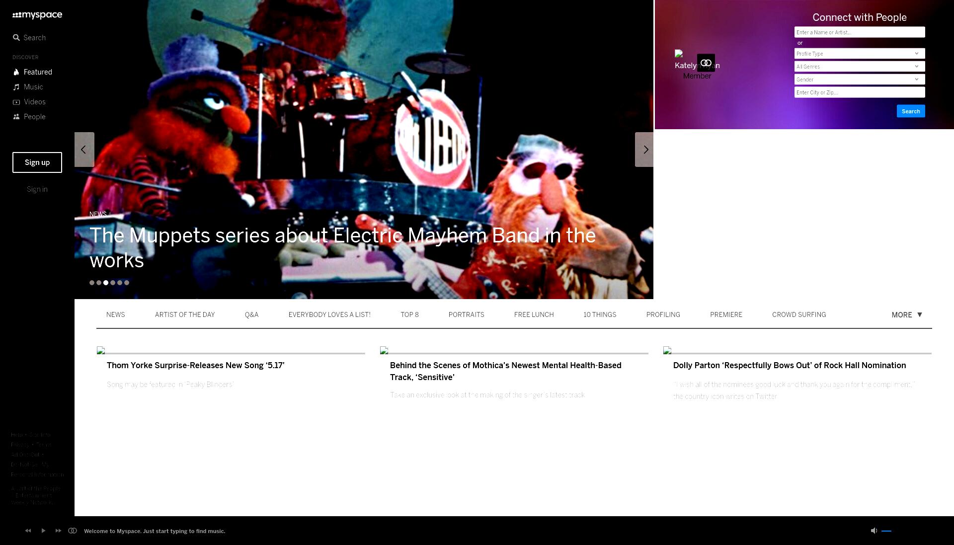Open People in the Discover menu

point(29,117)
